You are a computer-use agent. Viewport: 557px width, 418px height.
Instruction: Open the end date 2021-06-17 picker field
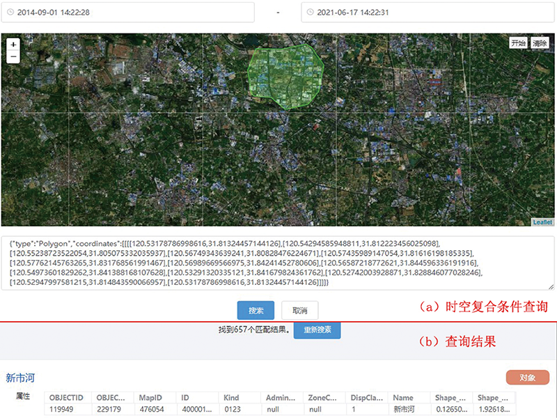tap(427, 13)
